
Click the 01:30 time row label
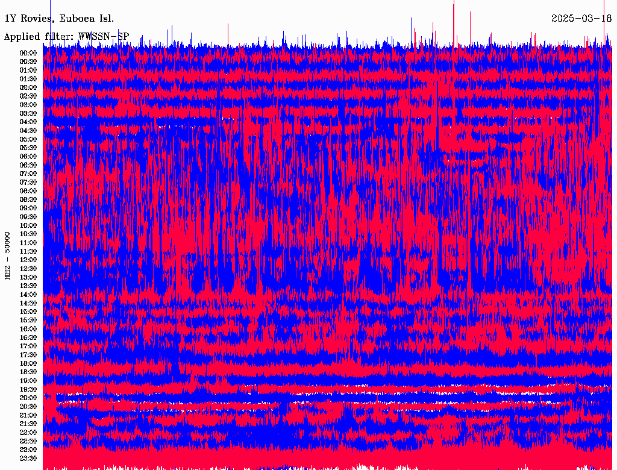(x=28, y=79)
